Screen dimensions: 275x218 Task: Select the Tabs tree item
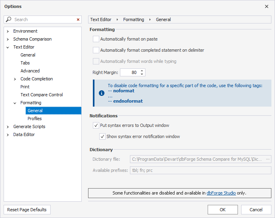click(x=25, y=63)
